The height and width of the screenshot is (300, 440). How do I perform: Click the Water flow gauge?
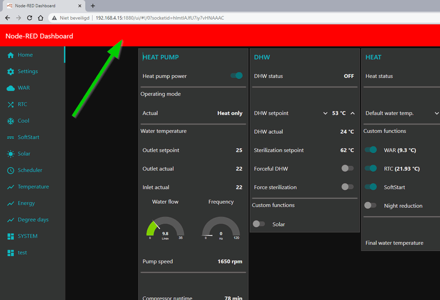coord(166,228)
